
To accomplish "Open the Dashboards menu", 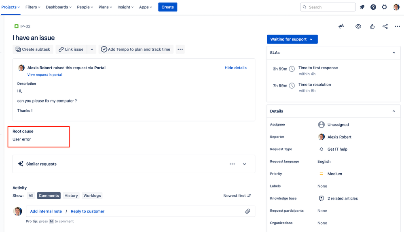I will 59,7.
